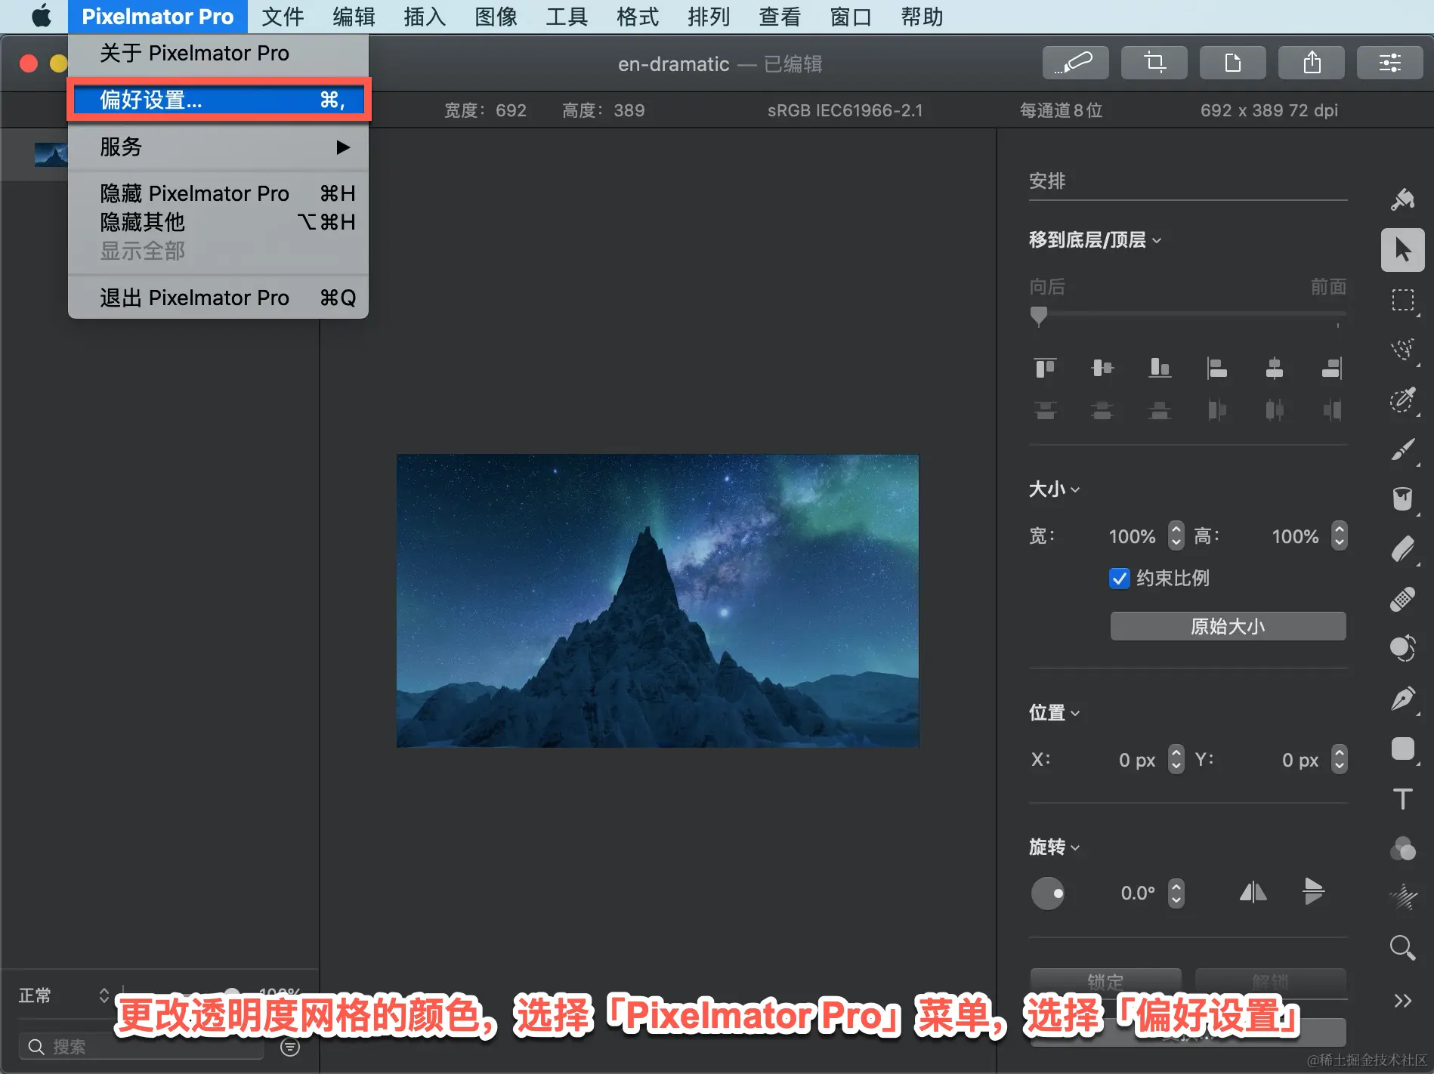Select the Pen tool
Screen dimensions: 1434x1074
1403,699
